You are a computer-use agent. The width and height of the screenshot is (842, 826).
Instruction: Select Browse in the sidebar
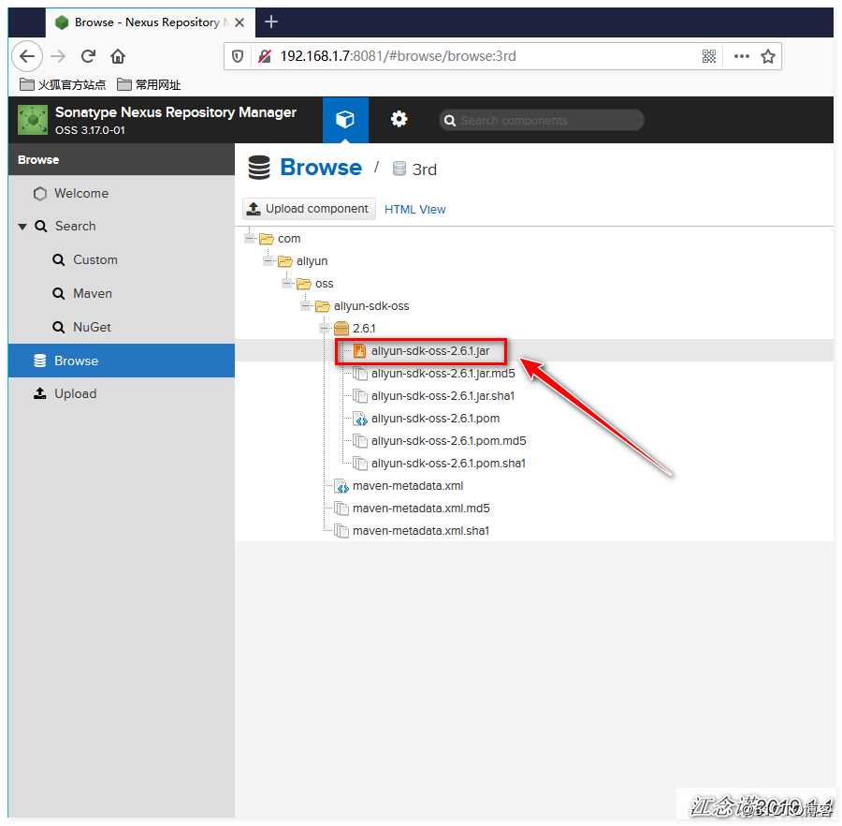pyautogui.click(x=122, y=361)
